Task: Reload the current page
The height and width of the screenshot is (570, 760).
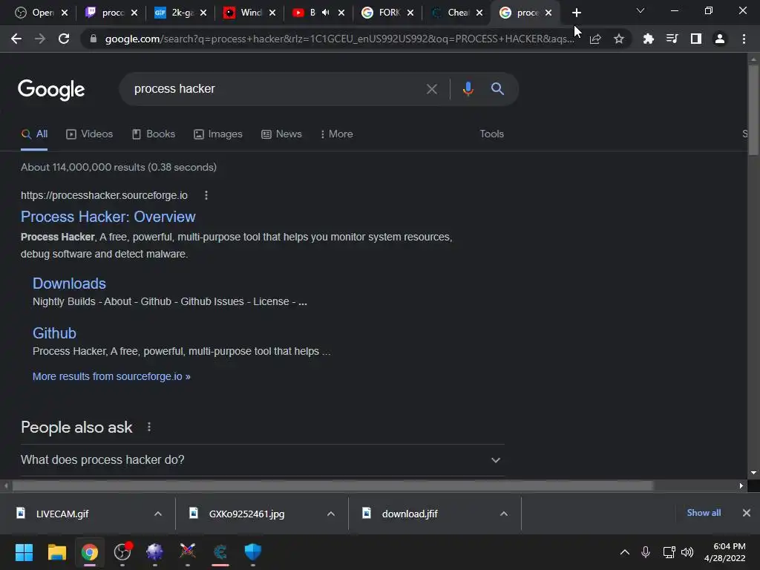Action: click(64, 39)
